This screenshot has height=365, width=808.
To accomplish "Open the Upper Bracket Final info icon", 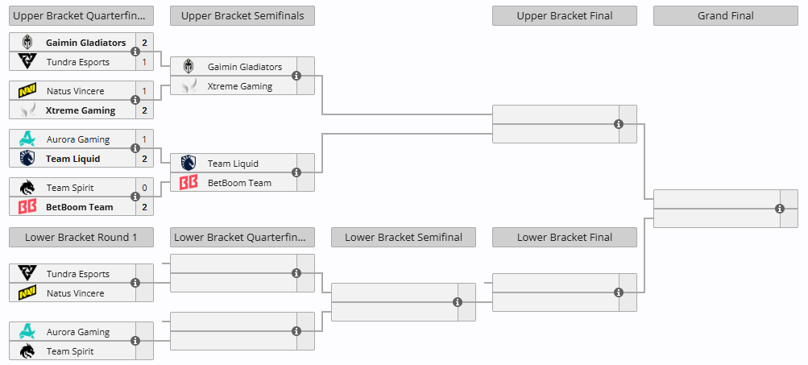I will click(x=619, y=124).
